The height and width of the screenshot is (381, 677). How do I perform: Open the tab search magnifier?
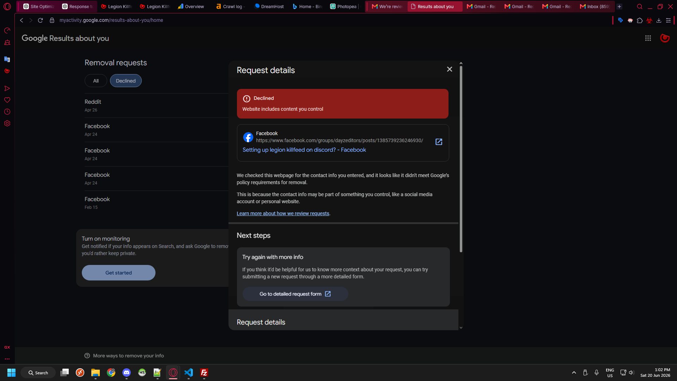click(x=640, y=7)
